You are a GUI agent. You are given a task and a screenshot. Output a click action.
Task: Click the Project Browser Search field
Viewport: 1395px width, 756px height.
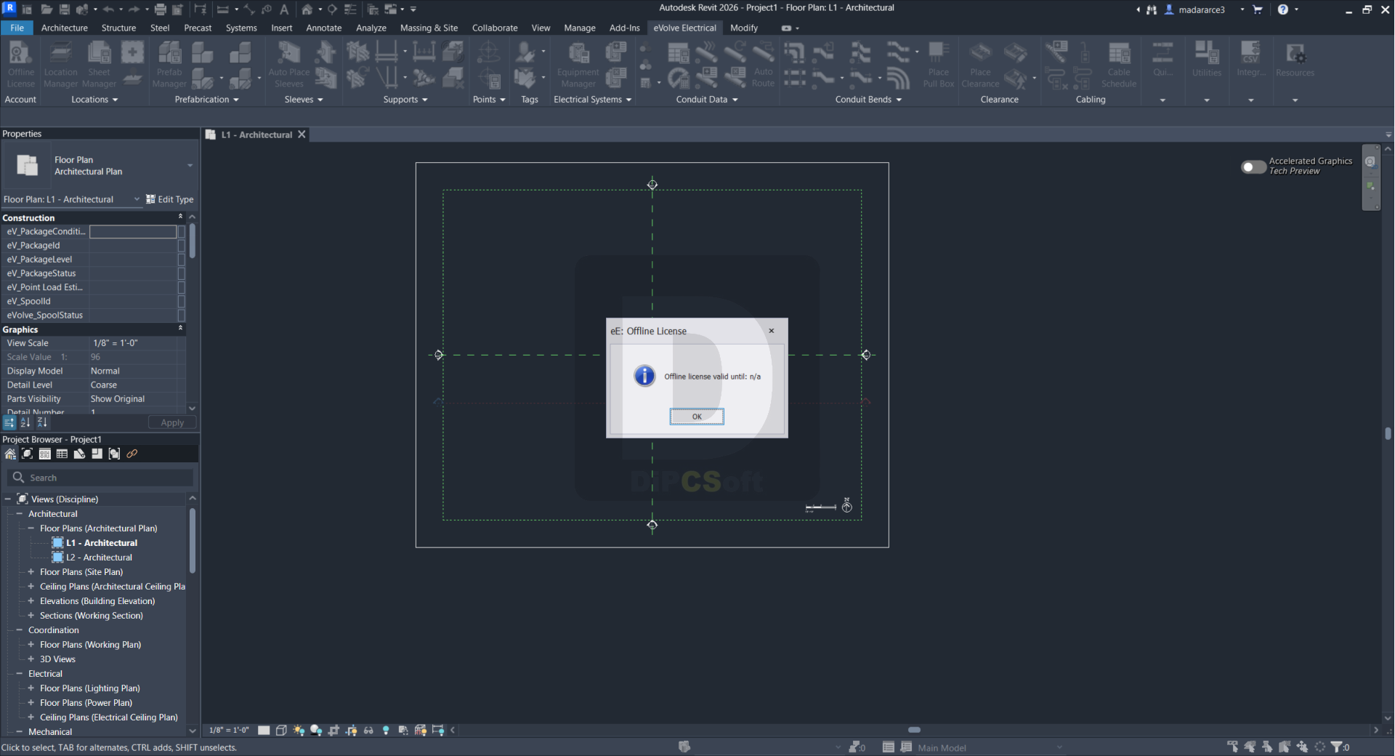(x=101, y=478)
